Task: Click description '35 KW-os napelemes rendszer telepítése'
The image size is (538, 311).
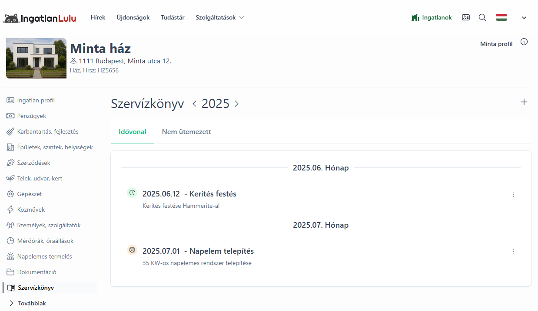Action: [x=197, y=263]
